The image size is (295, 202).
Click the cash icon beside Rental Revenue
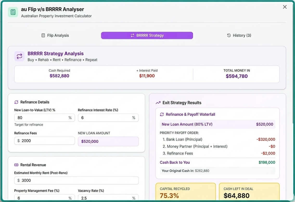point(16,165)
